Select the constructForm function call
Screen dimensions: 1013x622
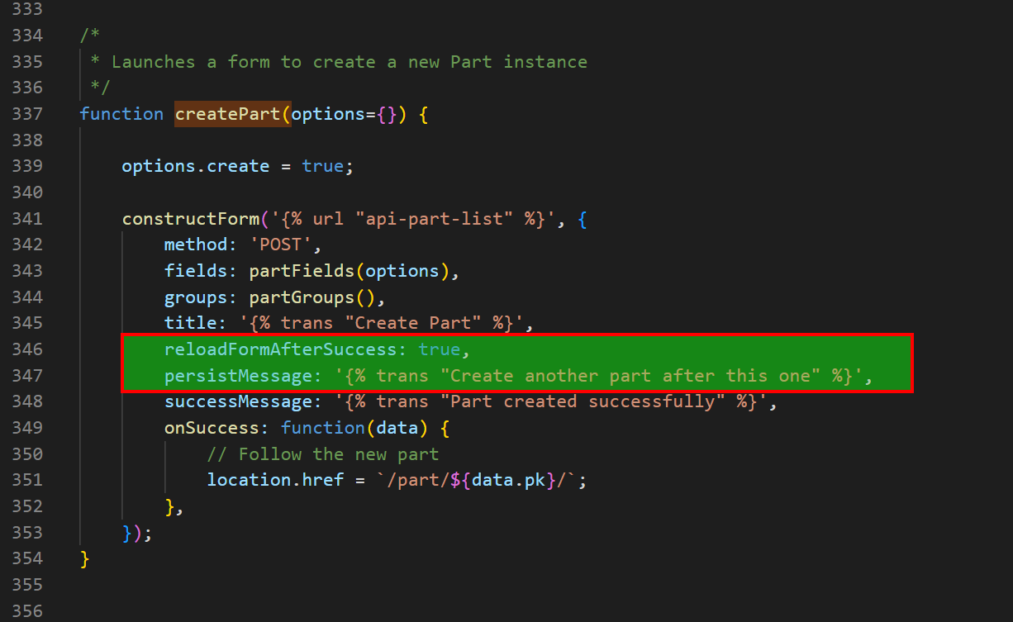tap(190, 218)
